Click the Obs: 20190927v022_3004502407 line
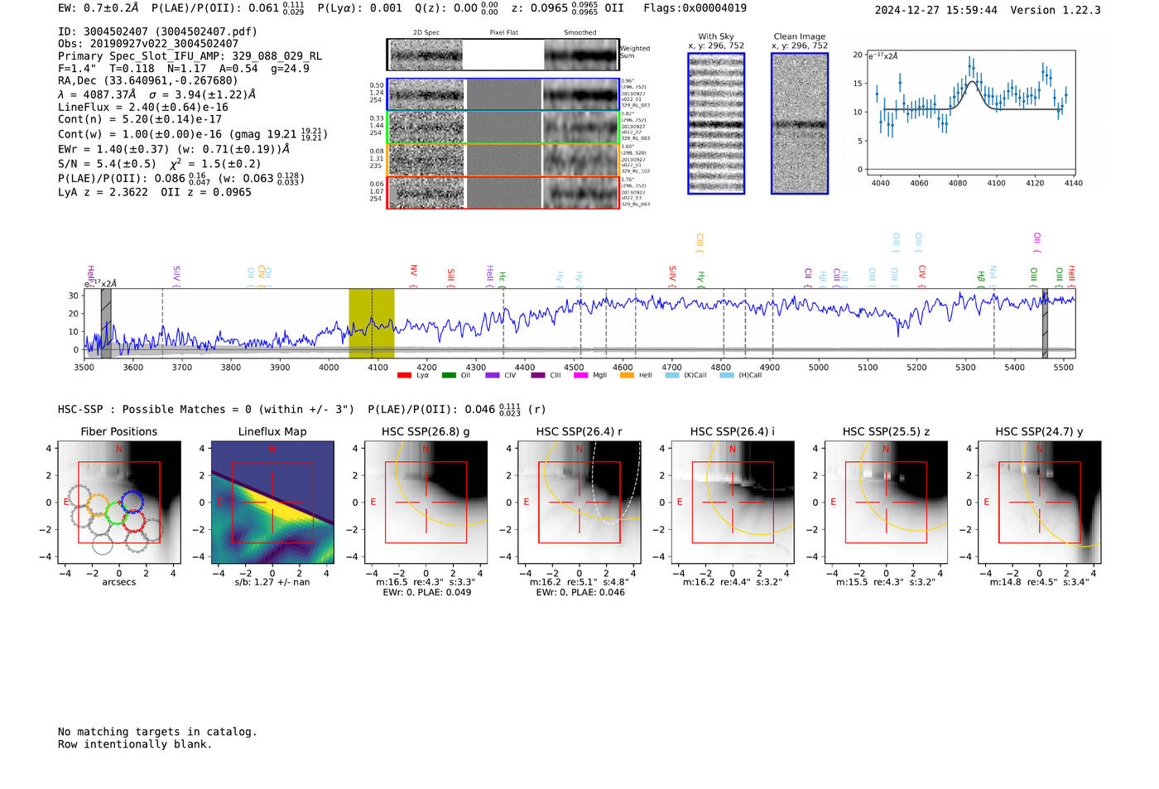This screenshot has height=789, width=1159. (148, 44)
